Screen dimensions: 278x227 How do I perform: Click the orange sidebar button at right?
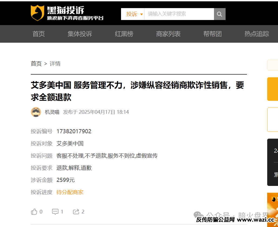coord(272,89)
